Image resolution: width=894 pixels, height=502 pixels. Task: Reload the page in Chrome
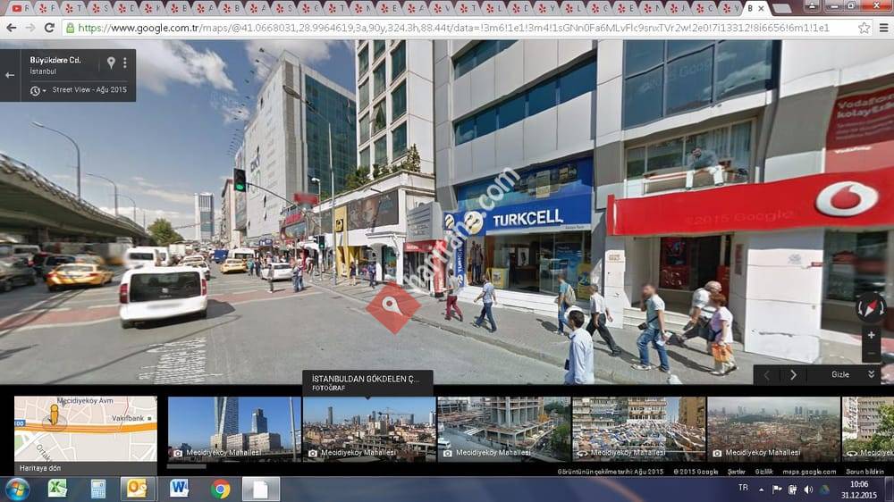click(x=47, y=28)
